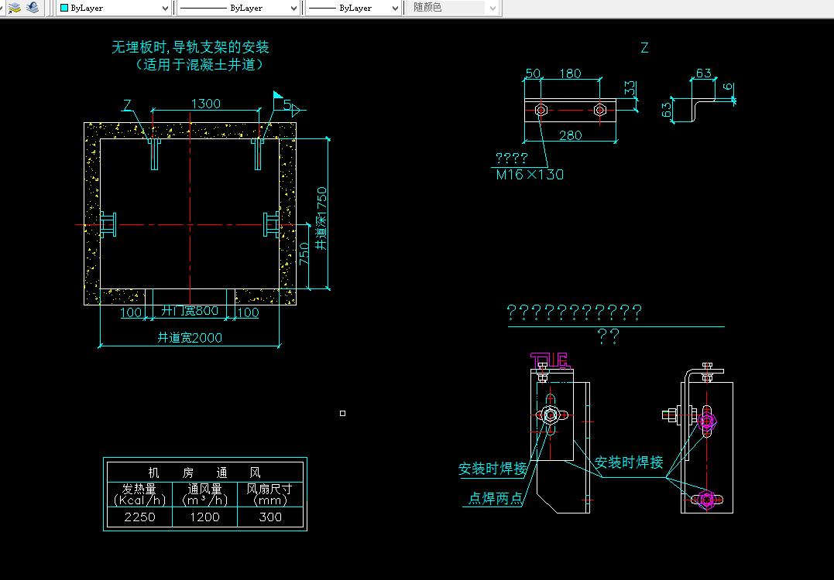Select the 井道深1750 dimension text

321,219
